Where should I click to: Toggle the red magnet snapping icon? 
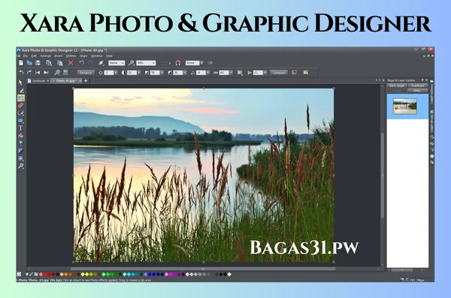[x=178, y=62]
